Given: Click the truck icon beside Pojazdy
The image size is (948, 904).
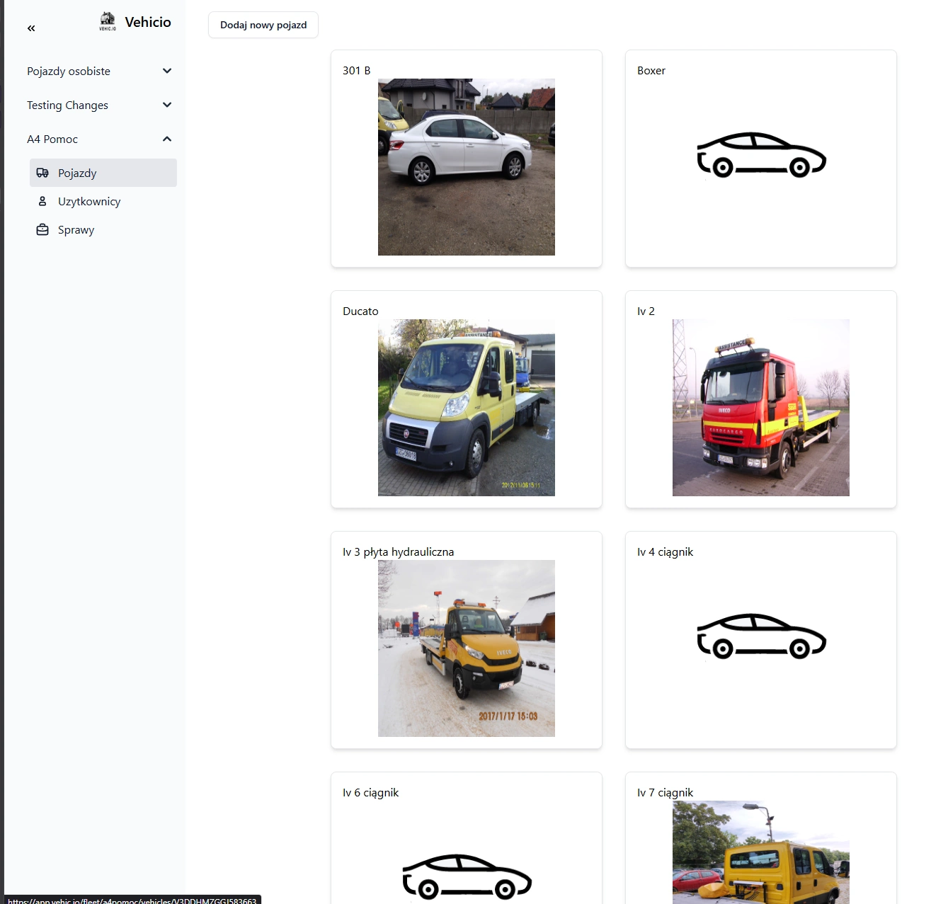Looking at the screenshot, I should (42, 173).
